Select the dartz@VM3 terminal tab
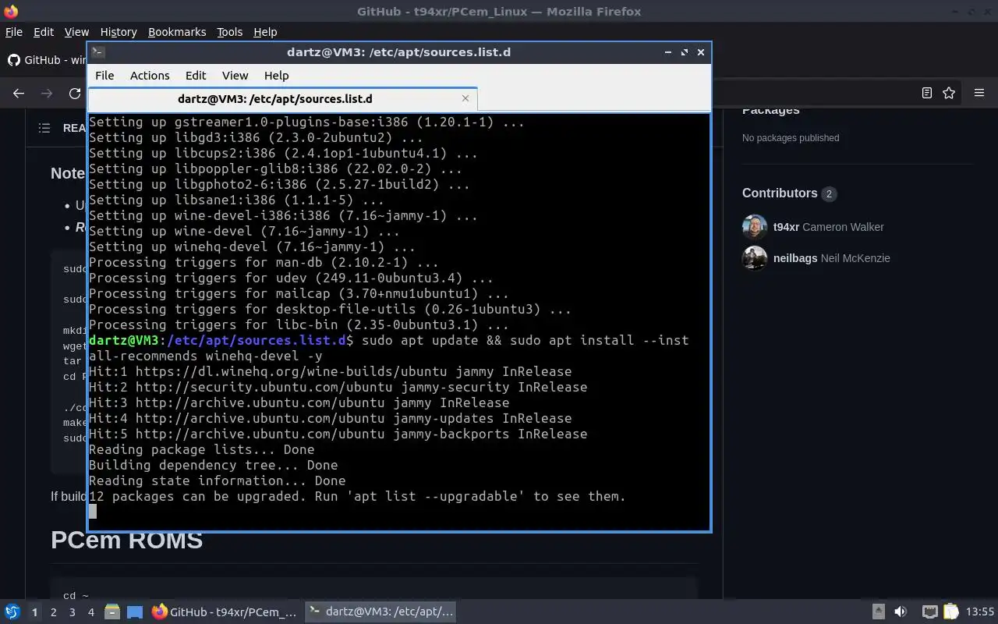Viewport: 998px width, 624px height. point(282,99)
